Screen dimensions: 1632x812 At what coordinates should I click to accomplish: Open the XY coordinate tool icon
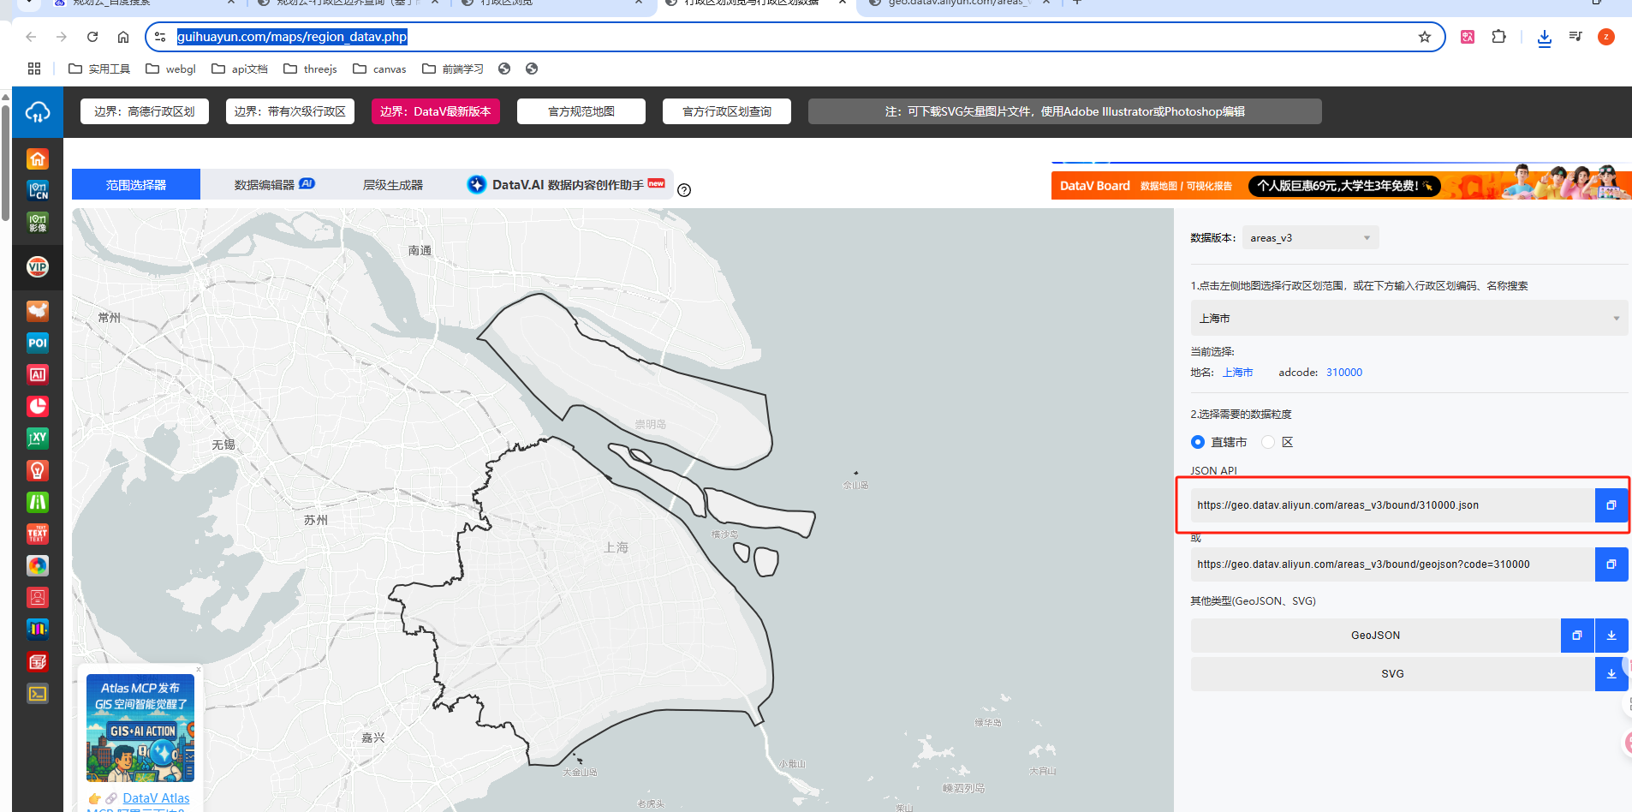(x=38, y=438)
